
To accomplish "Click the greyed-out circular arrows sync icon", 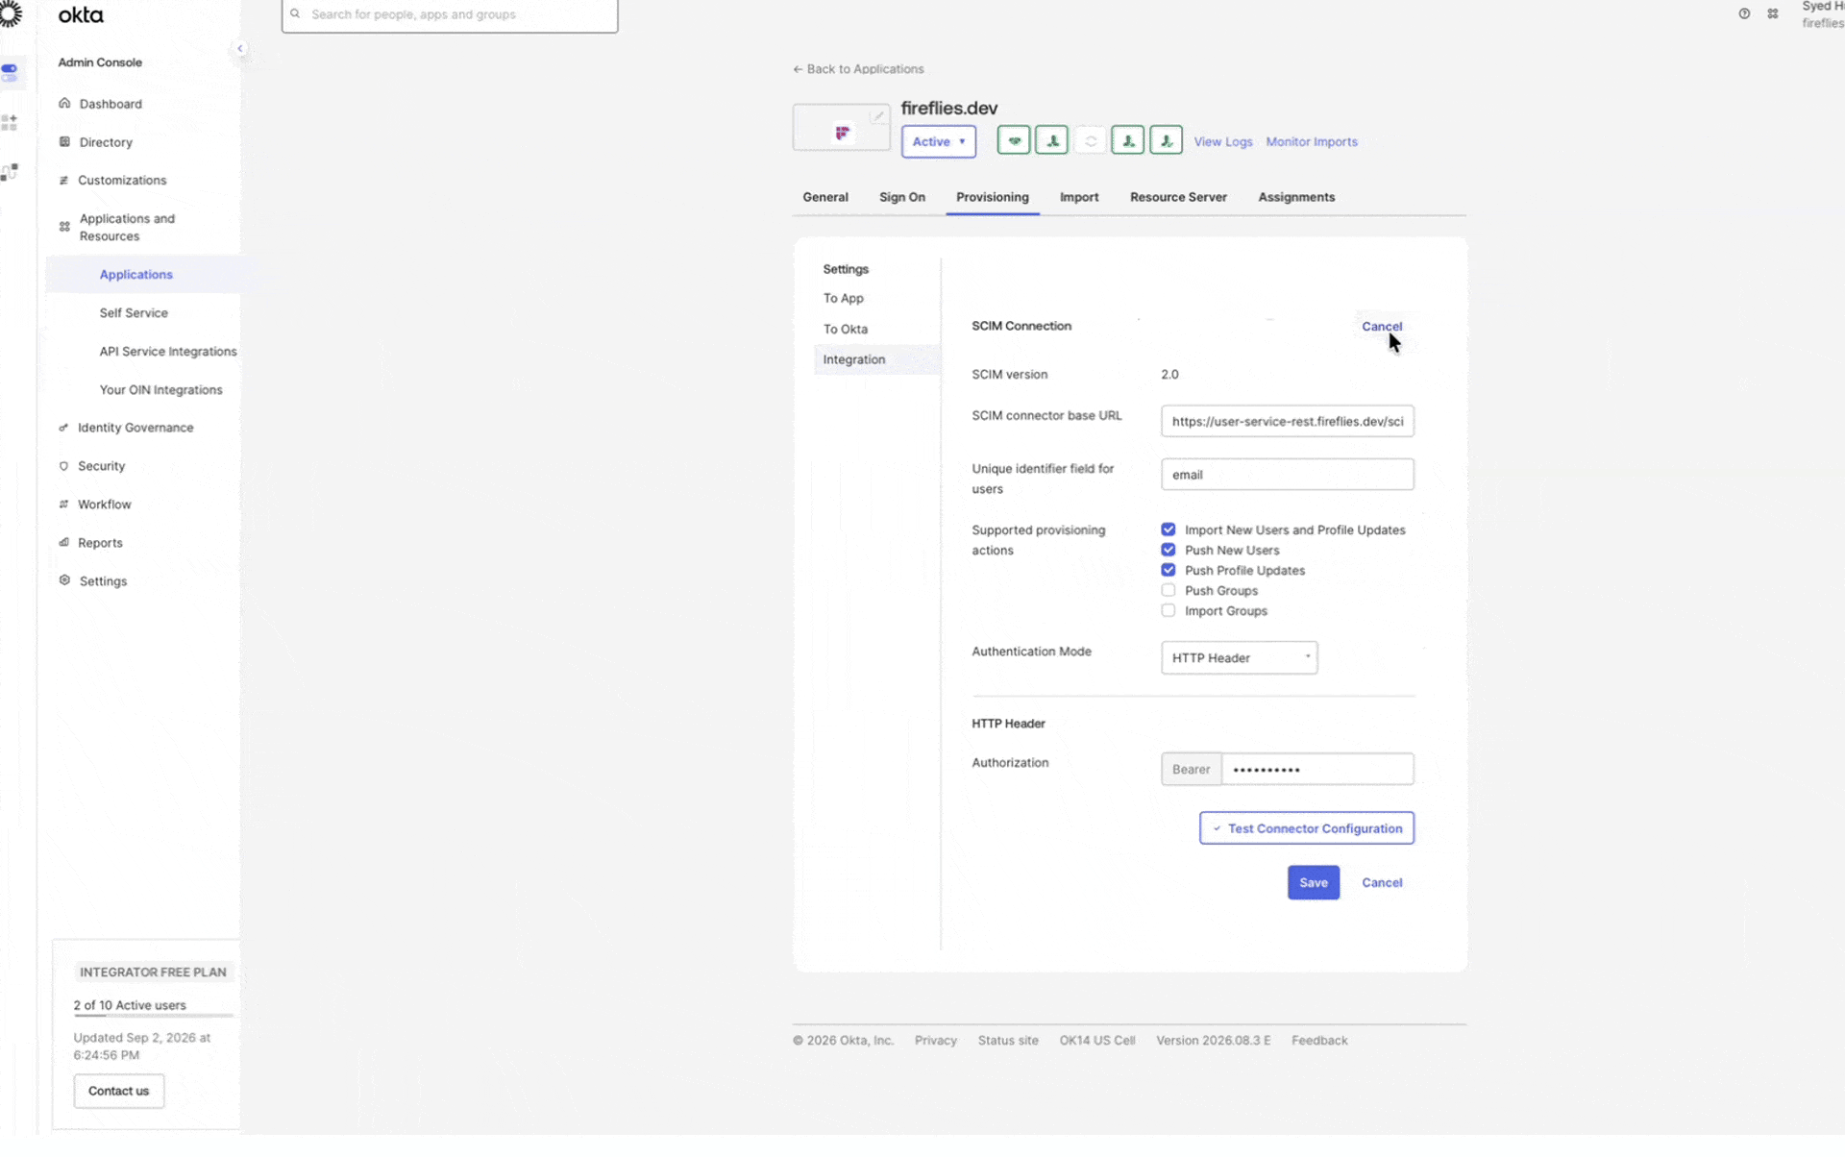I will tap(1091, 141).
